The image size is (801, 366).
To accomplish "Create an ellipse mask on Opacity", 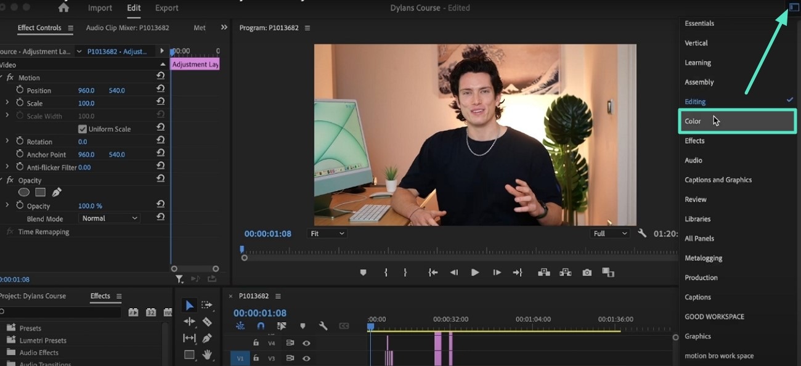I will point(23,192).
